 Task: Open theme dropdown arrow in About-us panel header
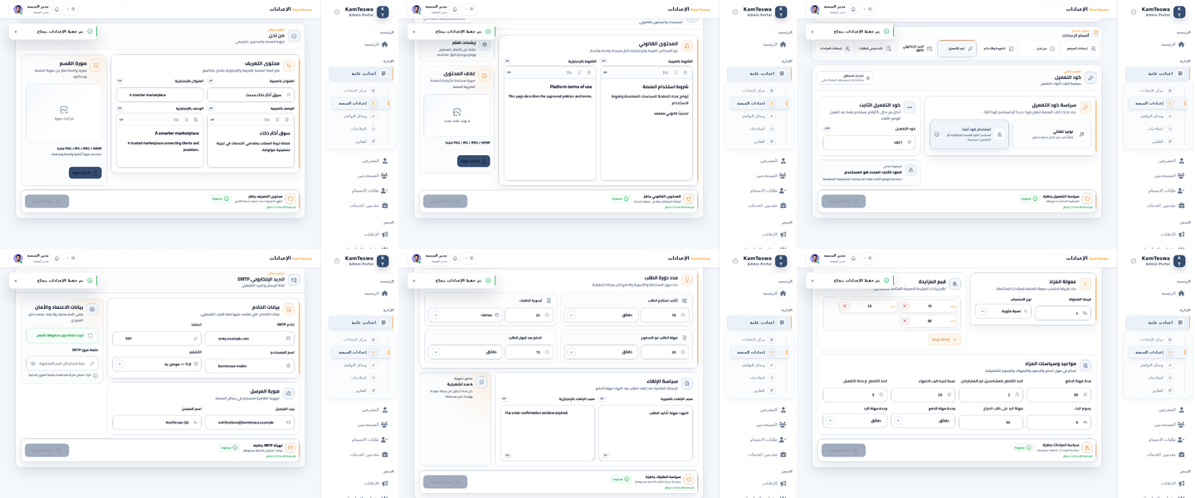66,9
